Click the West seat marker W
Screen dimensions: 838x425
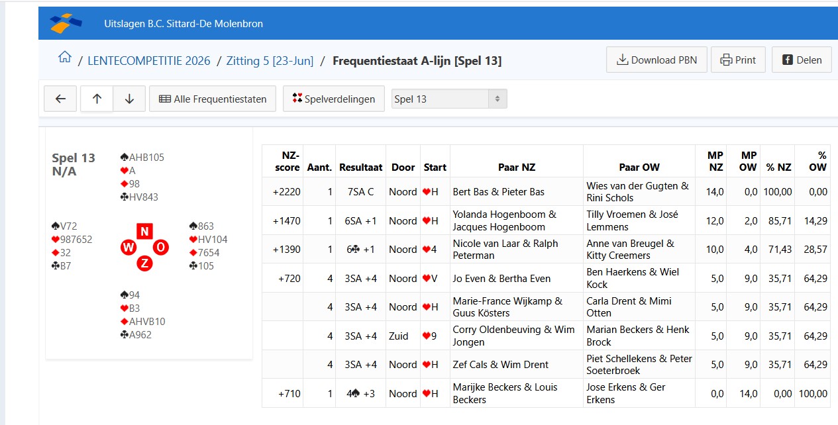(128, 248)
